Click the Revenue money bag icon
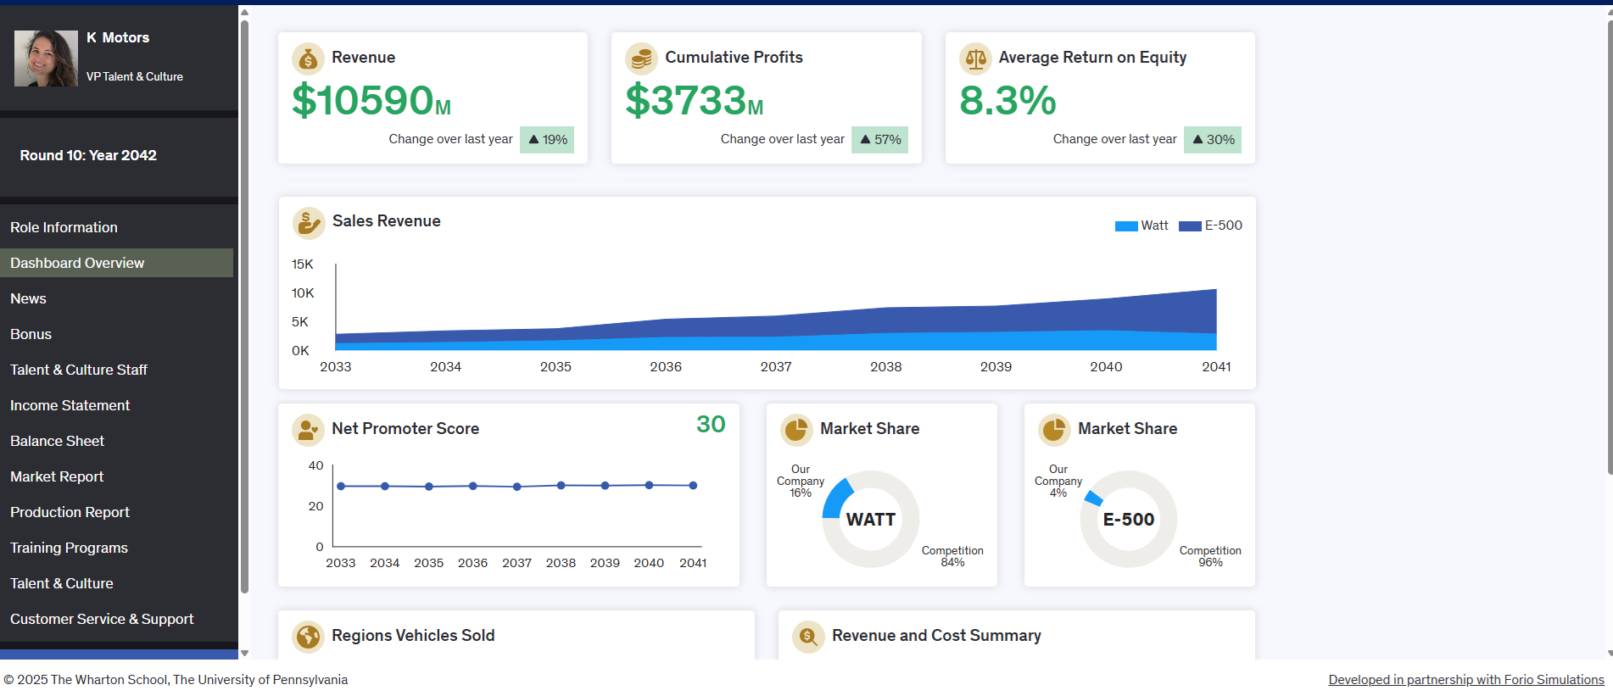Viewport: 1613px width, 696px height. [x=308, y=58]
